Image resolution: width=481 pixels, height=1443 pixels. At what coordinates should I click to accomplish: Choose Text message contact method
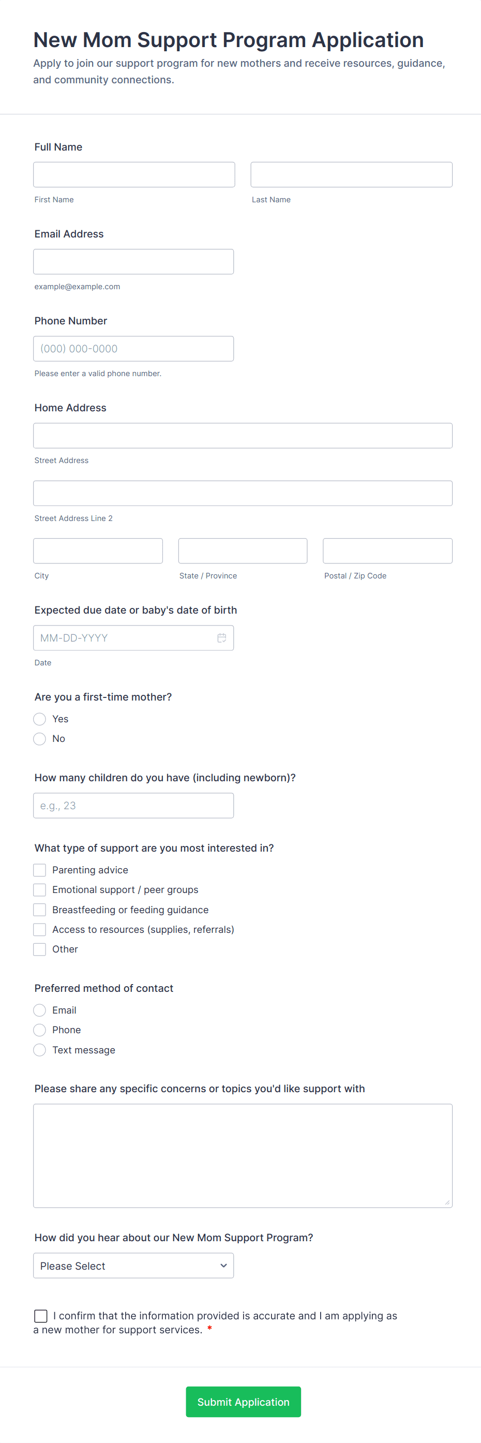pyautogui.click(x=40, y=1050)
